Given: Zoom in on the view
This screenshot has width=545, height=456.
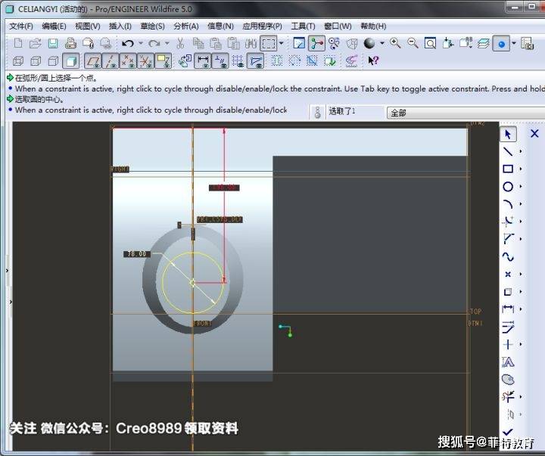Looking at the screenshot, I should pos(395,43).
